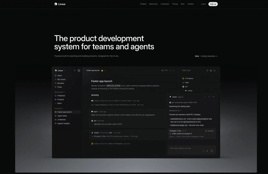Click the send arrow in the chat input
The image size is (268, 174).
pos(211,151)
